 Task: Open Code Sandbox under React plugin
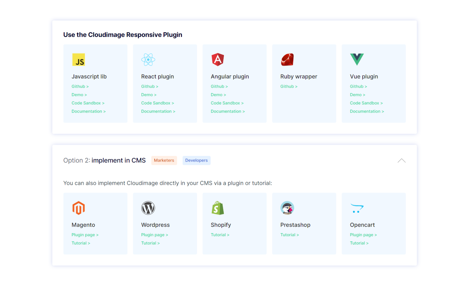pyautogui.click(x=158, y=103)
